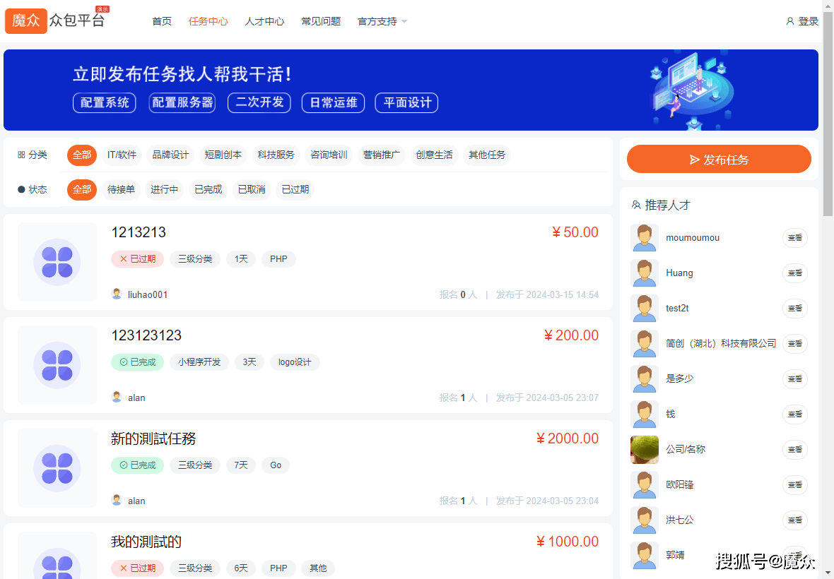The width and height of the screenshot is (834, 579).
Task: Select the 已完成 status filter
Action: point(208,189)
